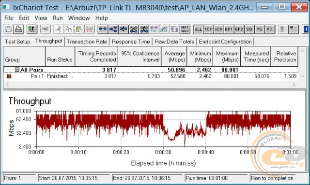The width and height of the screenshot is (310, 185).
Task: Toggle the EP2 filter button
Action: coord(239,29)
